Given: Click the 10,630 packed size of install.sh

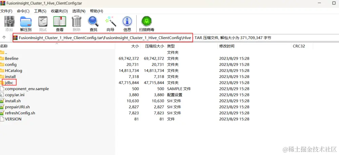Looking at the screenshot, I should click(158, 101).
